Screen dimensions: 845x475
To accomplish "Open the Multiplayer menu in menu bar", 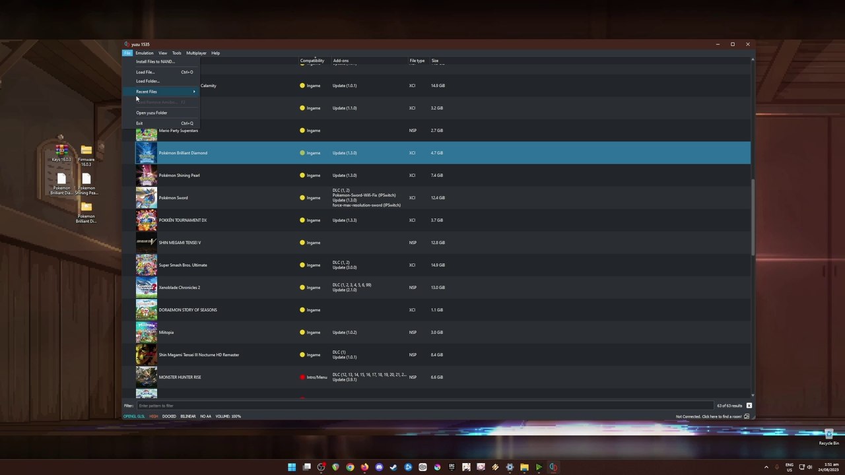I will click(x=196, y=53).
